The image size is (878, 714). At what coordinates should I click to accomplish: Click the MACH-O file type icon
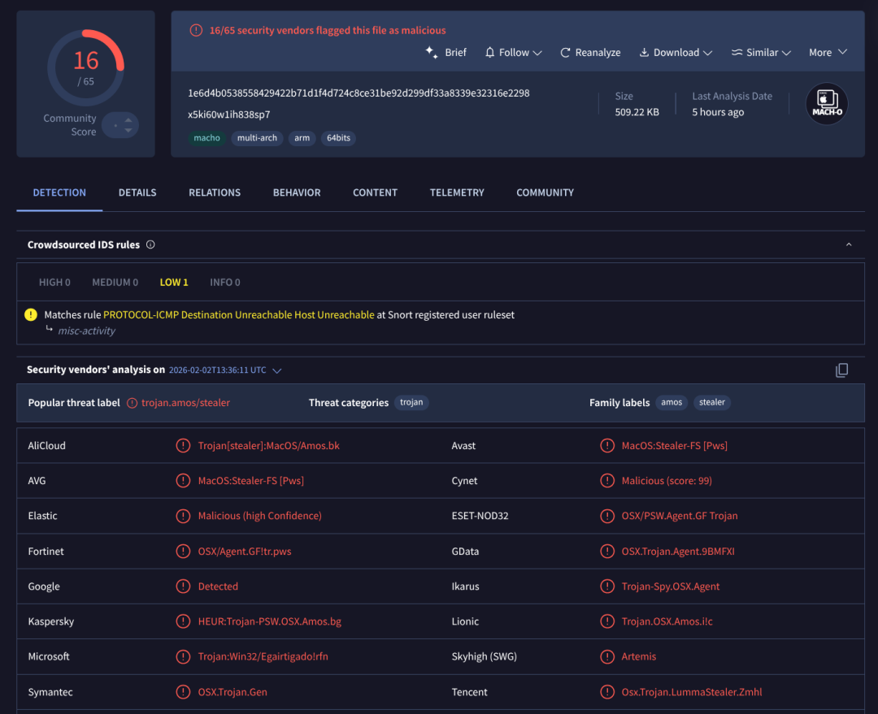[x=827, y=103]
